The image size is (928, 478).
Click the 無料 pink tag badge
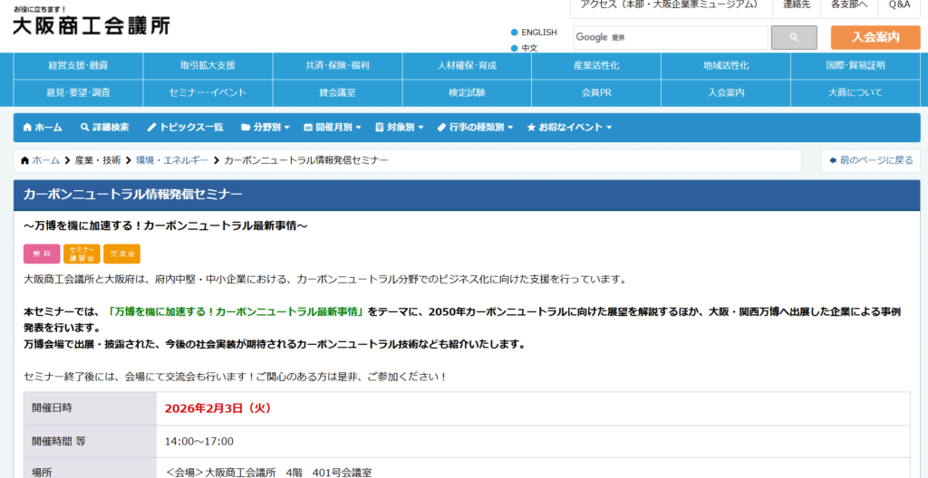(x=41, y=254)
